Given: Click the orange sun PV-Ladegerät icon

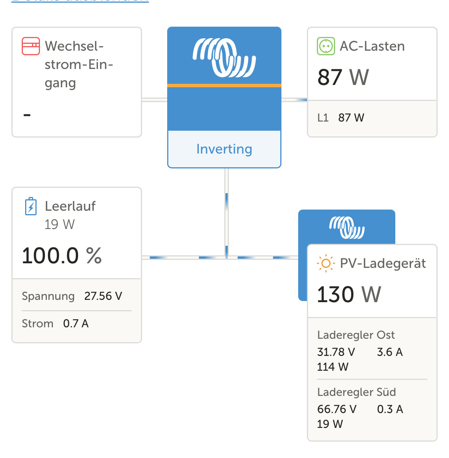Looking at the screenshot, I should click(x=326, y=263).
